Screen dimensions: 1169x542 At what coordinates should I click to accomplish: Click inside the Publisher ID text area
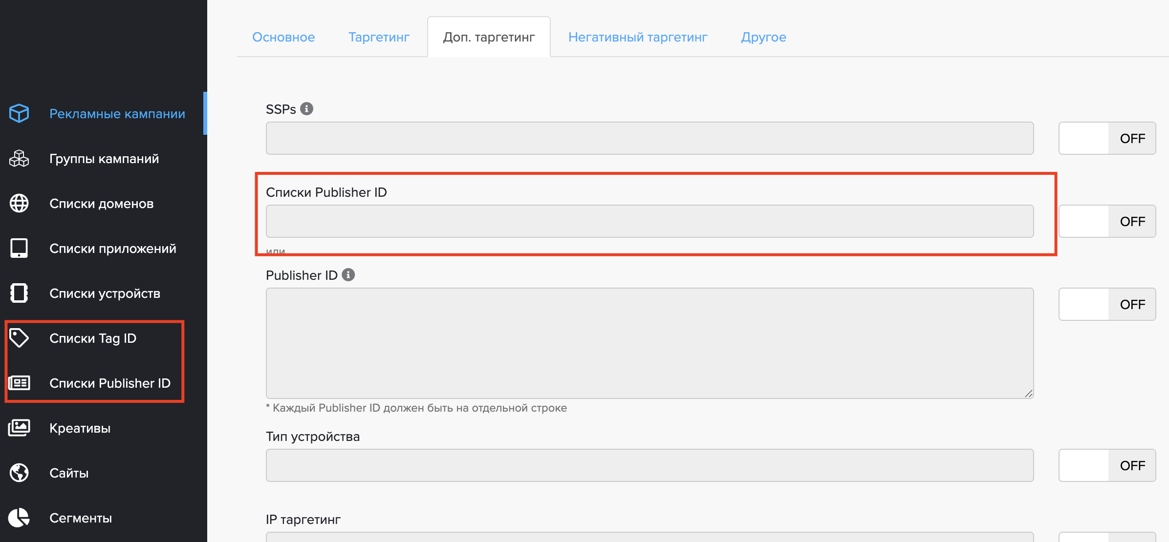pos(649,343)
